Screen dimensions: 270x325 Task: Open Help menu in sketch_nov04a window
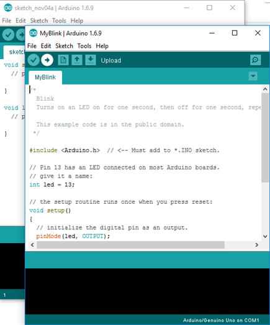point(77,21)
